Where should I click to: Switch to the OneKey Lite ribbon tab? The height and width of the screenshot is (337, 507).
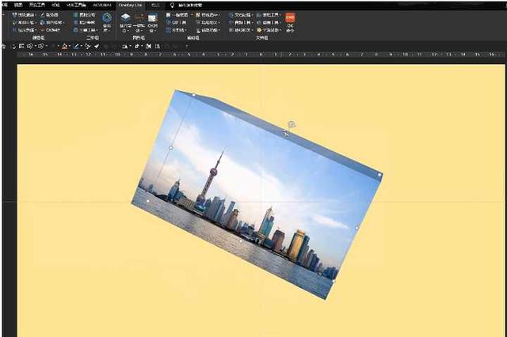pos(127,4)
